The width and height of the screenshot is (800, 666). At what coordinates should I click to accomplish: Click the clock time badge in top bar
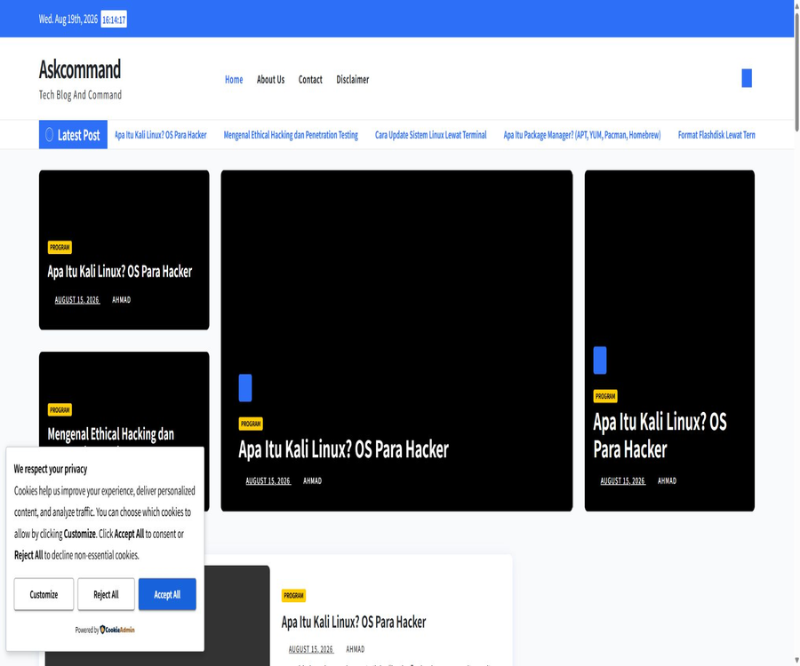tap(114, 20)
